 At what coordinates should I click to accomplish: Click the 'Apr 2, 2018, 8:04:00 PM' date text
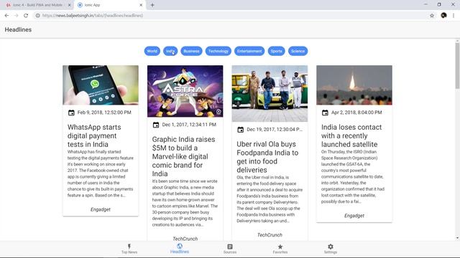356,113
